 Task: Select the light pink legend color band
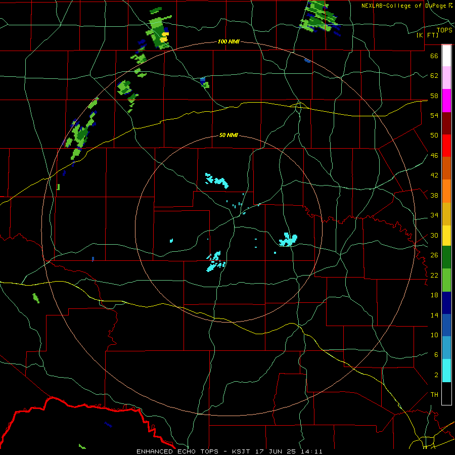446,78
